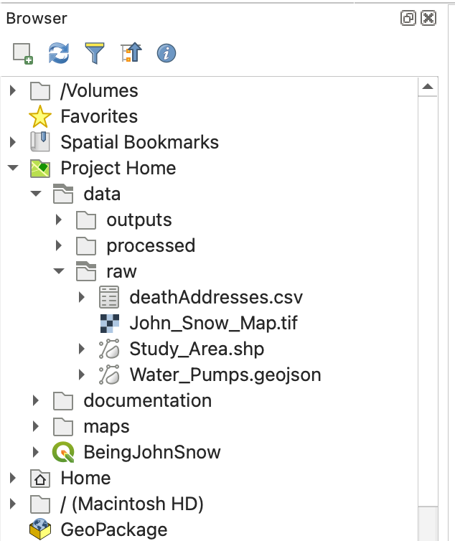Click the John_Snow_Map.tif raster icon

[x=109, y=323]
